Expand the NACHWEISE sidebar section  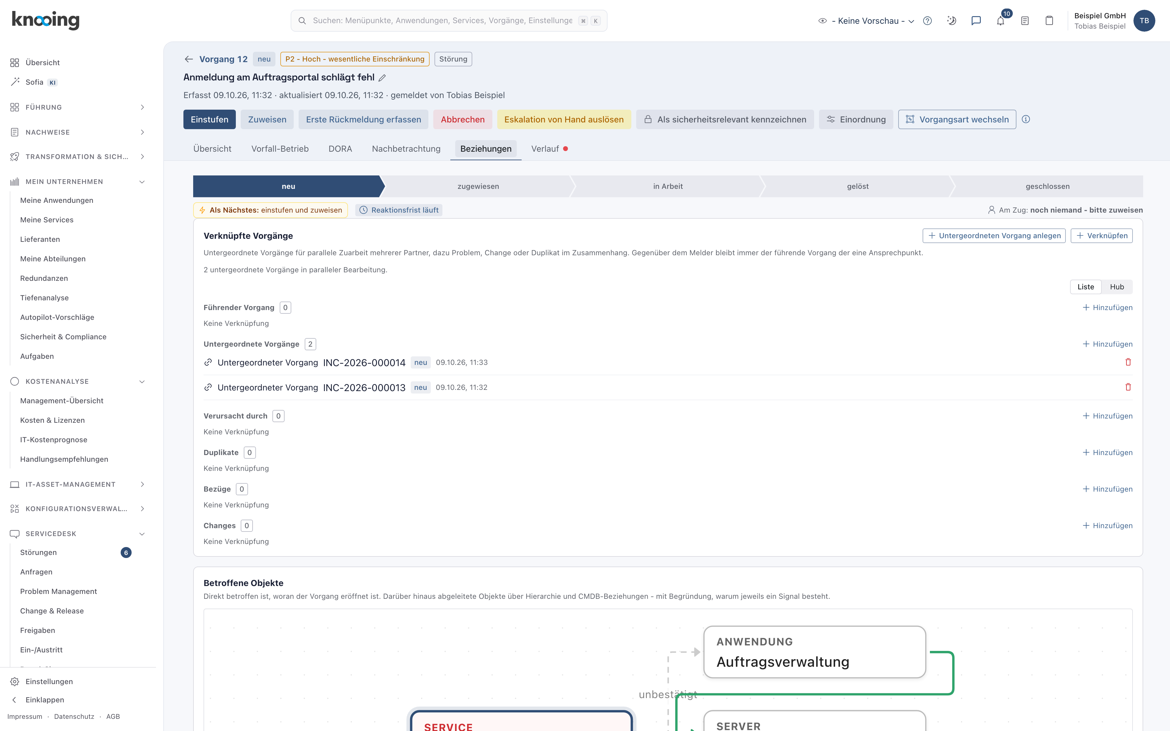[77, 132]
